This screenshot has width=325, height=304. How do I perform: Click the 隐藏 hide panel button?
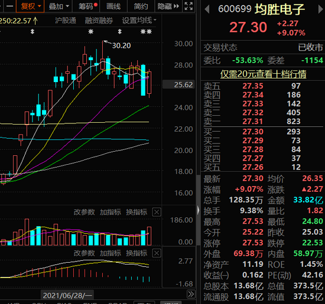[x=168, y=6]
